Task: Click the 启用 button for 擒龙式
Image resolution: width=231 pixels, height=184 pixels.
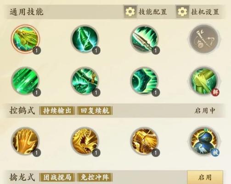Action: point(205,177)
